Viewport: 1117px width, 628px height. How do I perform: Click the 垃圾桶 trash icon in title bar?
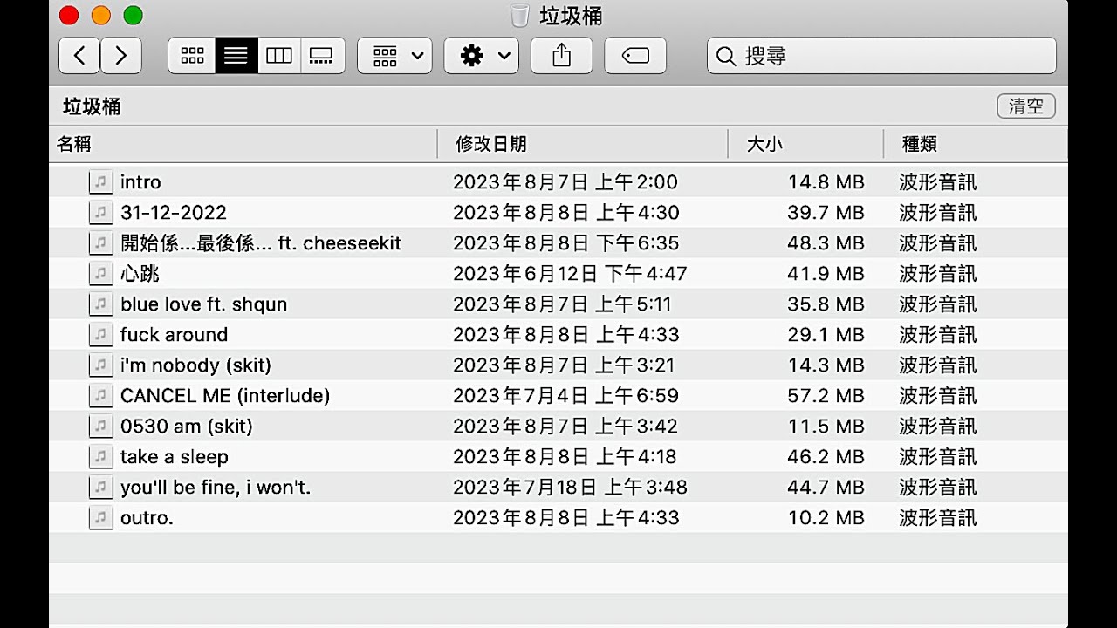[520, 16]
